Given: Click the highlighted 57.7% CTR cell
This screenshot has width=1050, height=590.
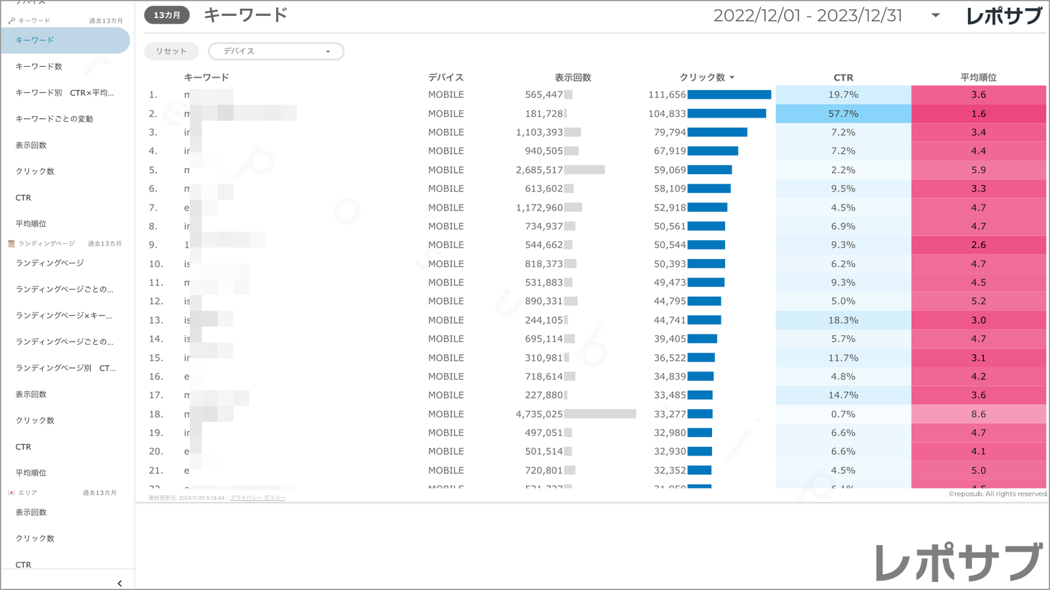Looking at the screenshot, I should pos(843,114).
